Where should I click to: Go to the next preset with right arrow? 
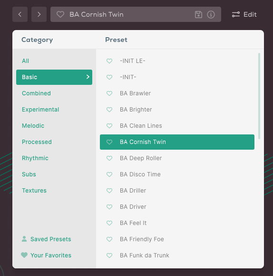[39, 14]
